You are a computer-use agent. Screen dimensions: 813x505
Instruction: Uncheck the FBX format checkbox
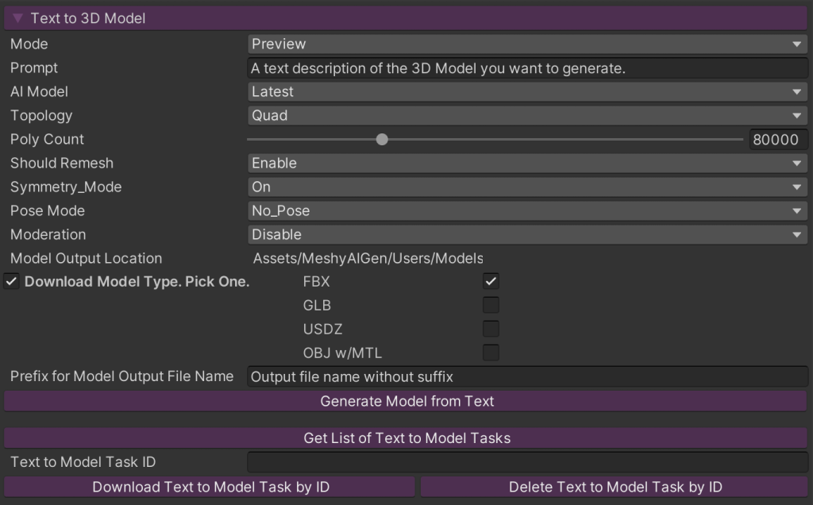click(x=491, y=281)
